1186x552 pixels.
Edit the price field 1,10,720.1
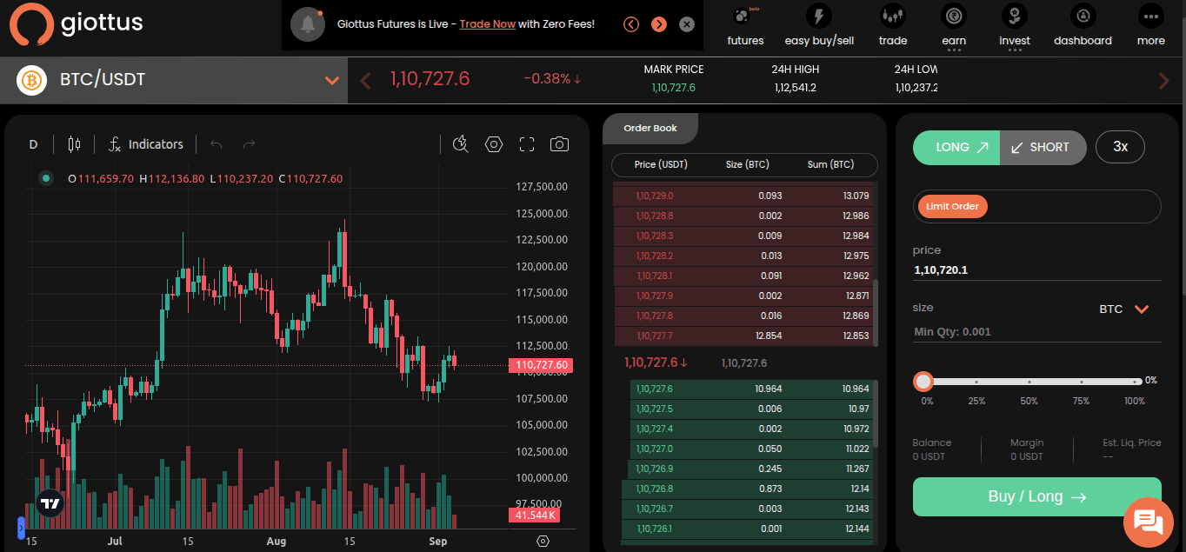coord(1037,270)
